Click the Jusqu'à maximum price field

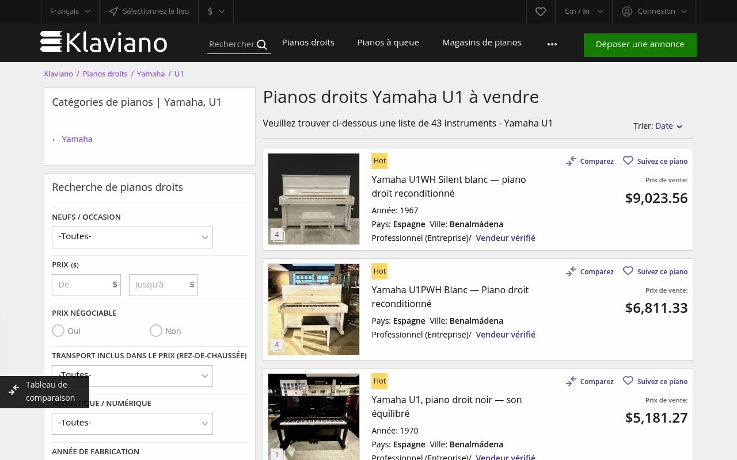(164, 285)
